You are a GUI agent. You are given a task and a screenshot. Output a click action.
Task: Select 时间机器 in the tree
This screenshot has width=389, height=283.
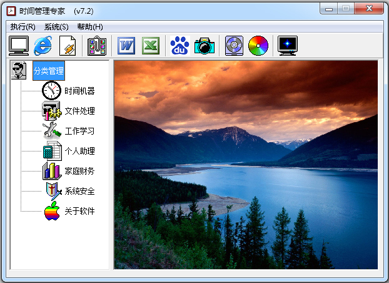pyautogui.click(x=79, y=91)
